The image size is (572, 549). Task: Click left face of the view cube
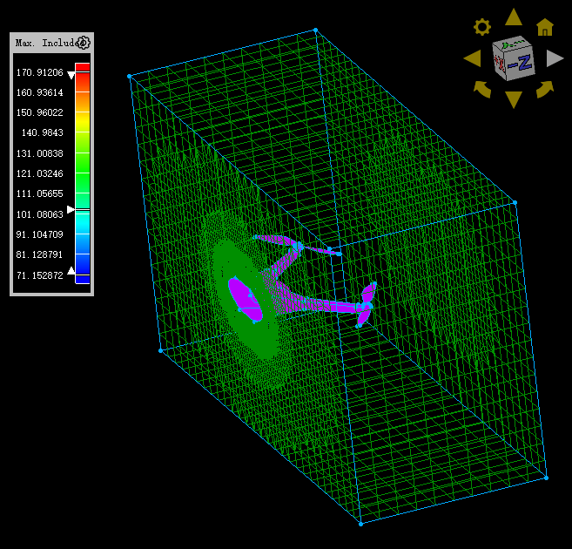pyautogui.click(x=500, y=63)
